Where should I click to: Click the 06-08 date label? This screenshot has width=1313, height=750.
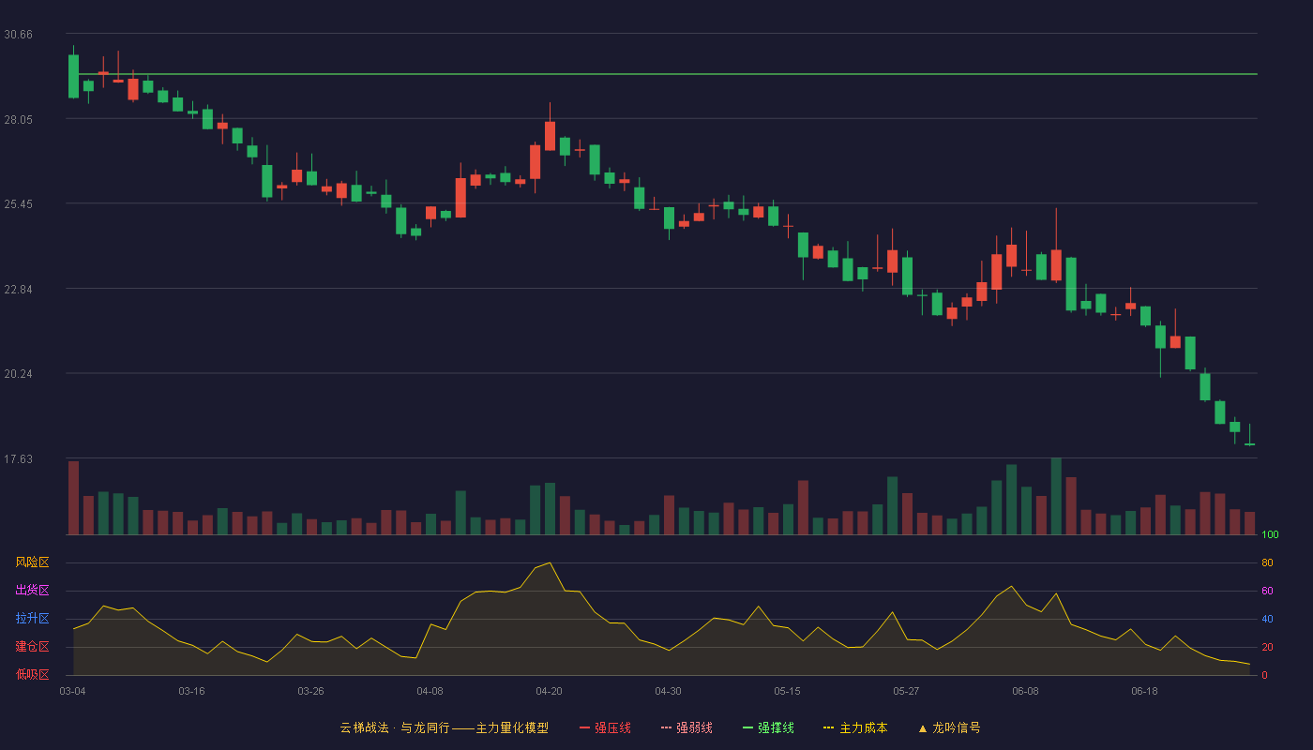point(1025,691)
